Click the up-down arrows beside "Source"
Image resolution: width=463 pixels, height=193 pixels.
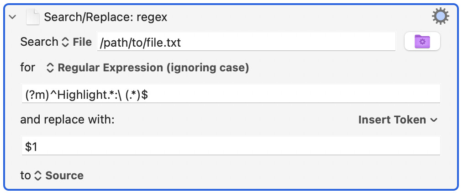[x=37, y=176]
